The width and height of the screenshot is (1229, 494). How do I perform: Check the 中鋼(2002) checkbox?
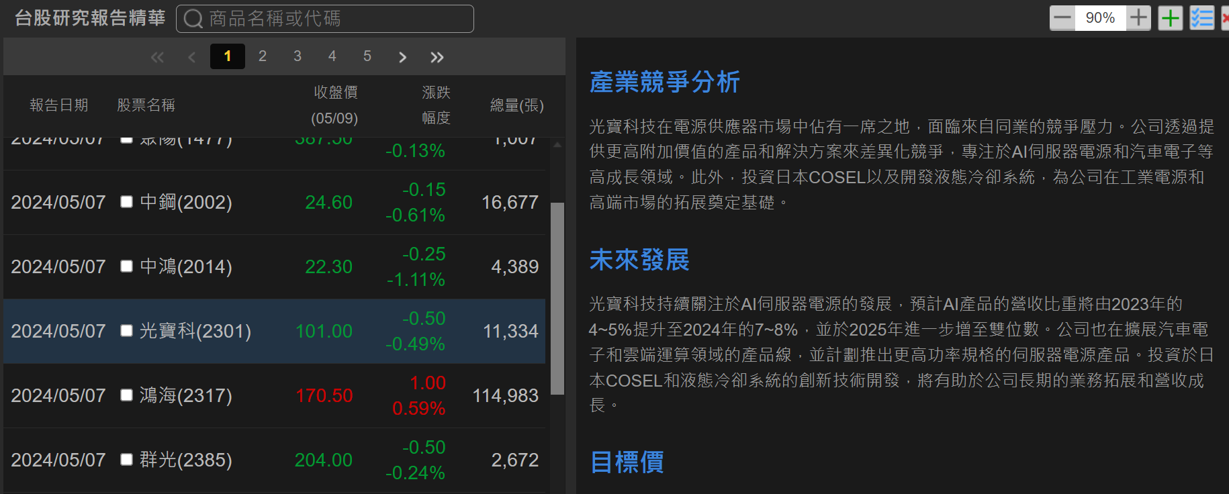126,202
